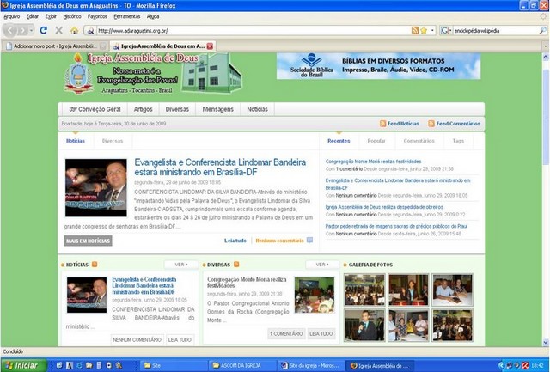Image resolution: width=550 pixels, height=372 pixels.
Task: Open the address bar URL dropdown arrow
Action: point(432,31)
